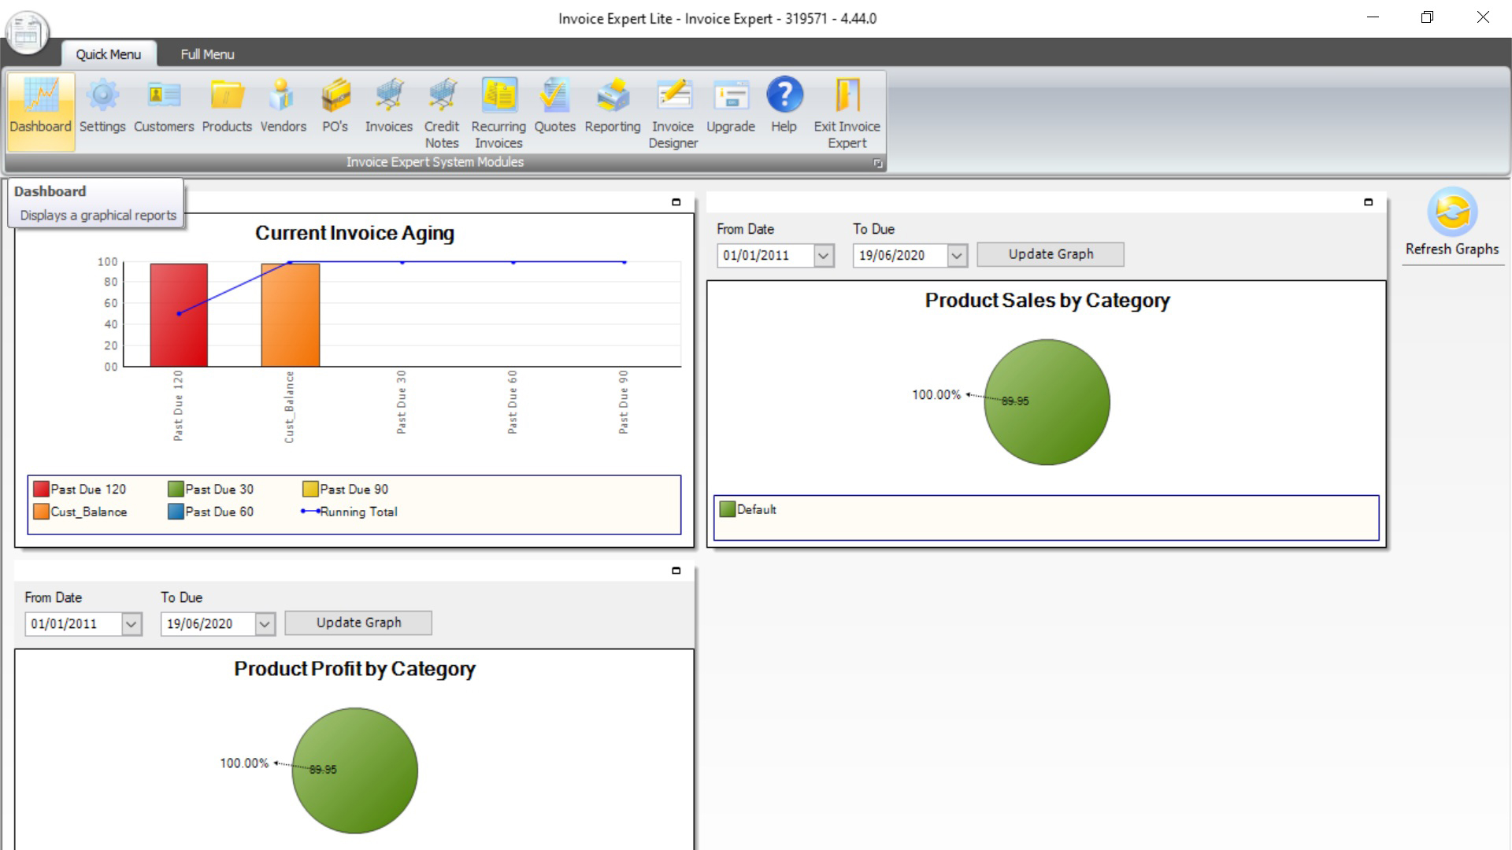This screenshot has width=1512, height=850.
Task: Click the orange Cust_Balance bar
Action: [291, 315]
